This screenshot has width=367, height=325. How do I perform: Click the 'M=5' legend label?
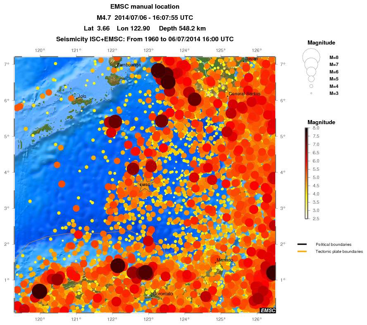click(x=334, y=79)
